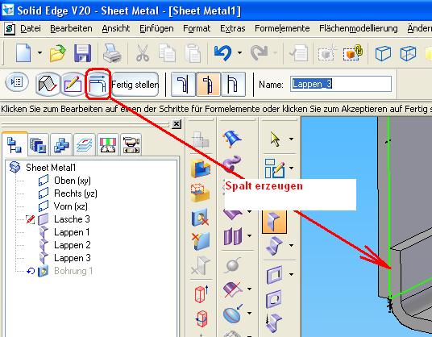
Task: Toggle the third material side option
Action: tap(233, 84)
